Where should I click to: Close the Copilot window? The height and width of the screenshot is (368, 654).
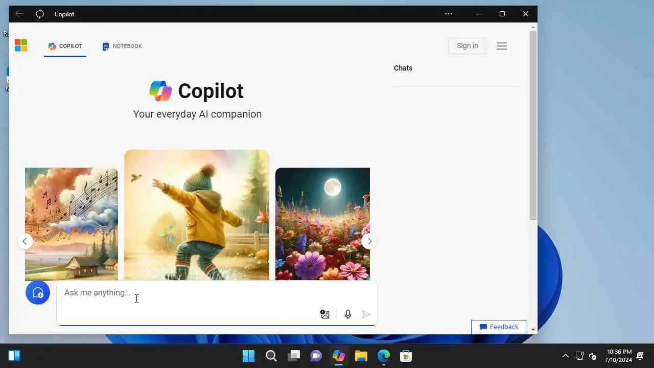pyautogui.click(x=526, y=14)
